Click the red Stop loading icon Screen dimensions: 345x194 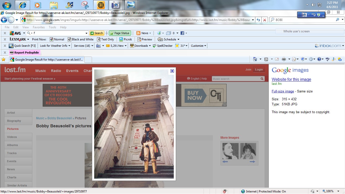pyautogui.click(x=264, y=20)
